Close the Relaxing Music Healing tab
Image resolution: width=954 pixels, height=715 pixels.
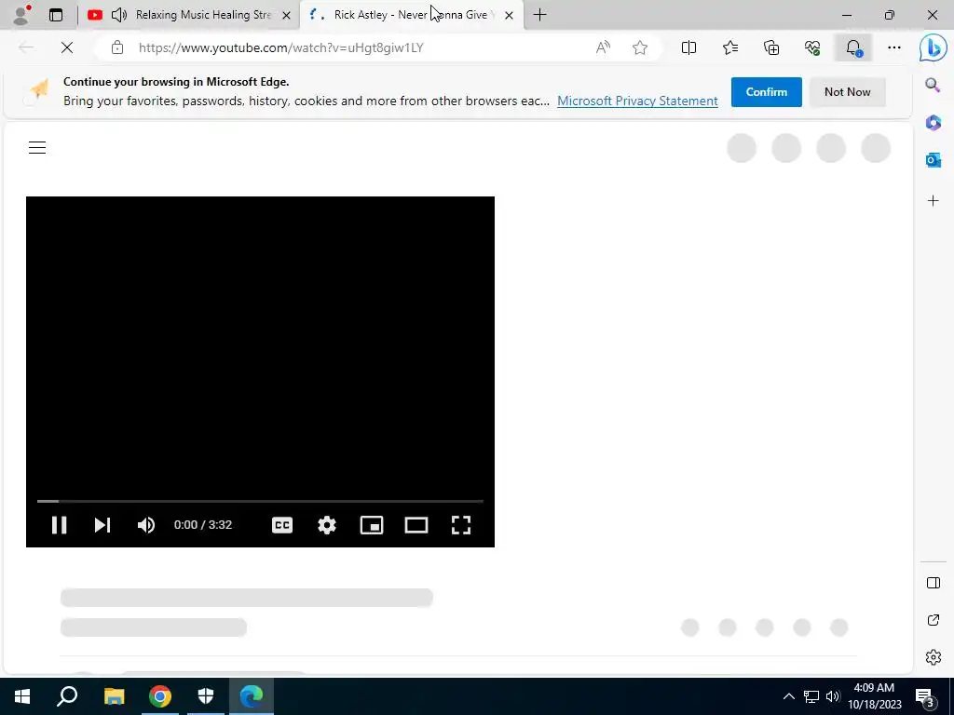pos(287,15)
